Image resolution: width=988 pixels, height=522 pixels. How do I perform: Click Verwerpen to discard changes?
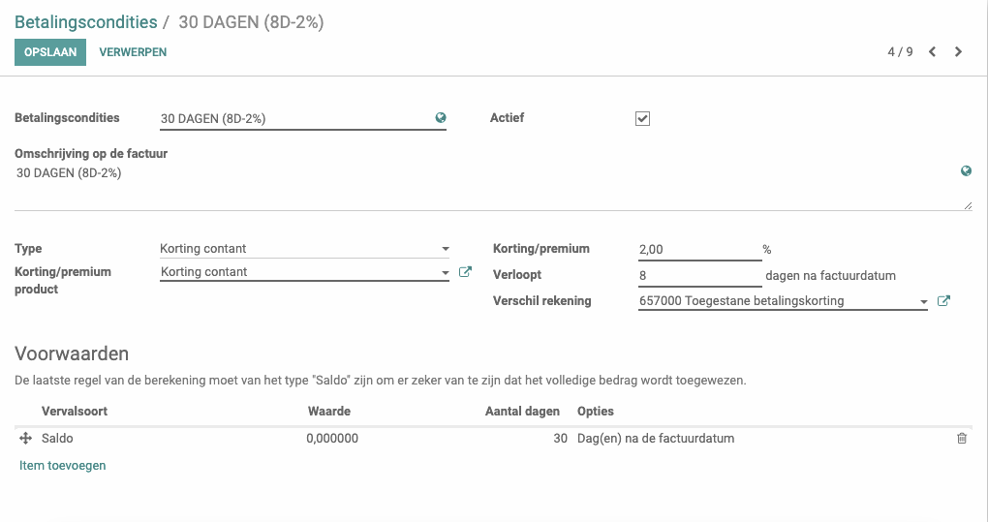133,52
